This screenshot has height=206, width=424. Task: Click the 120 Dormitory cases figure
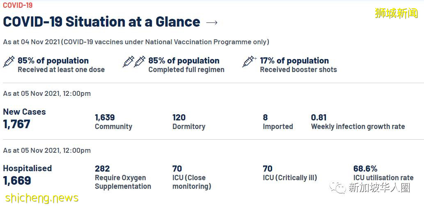pos(179,118)
